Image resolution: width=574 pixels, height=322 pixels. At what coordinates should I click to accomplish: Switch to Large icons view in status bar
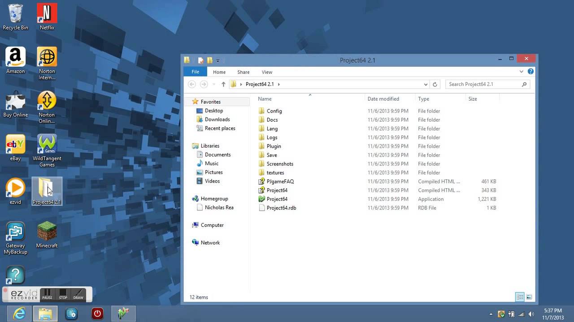529,297
